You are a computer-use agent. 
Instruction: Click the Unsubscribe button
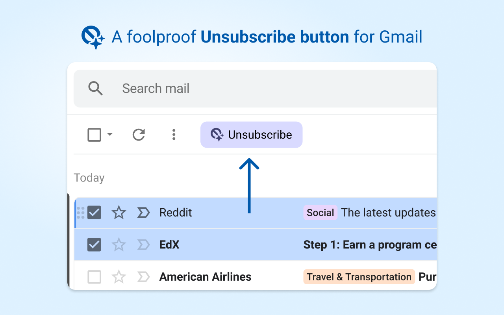point(251,134)
